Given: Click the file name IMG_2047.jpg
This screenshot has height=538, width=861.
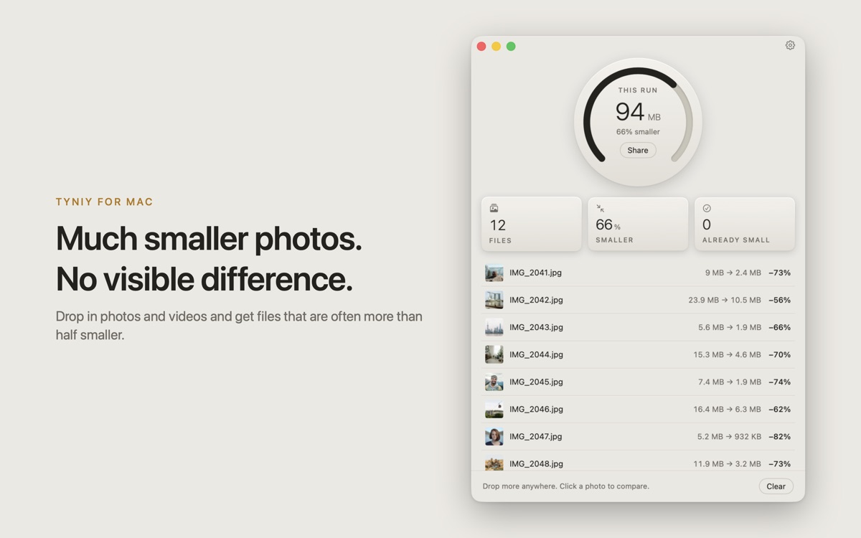Looking at the screenshot, I should pos(536,436).
